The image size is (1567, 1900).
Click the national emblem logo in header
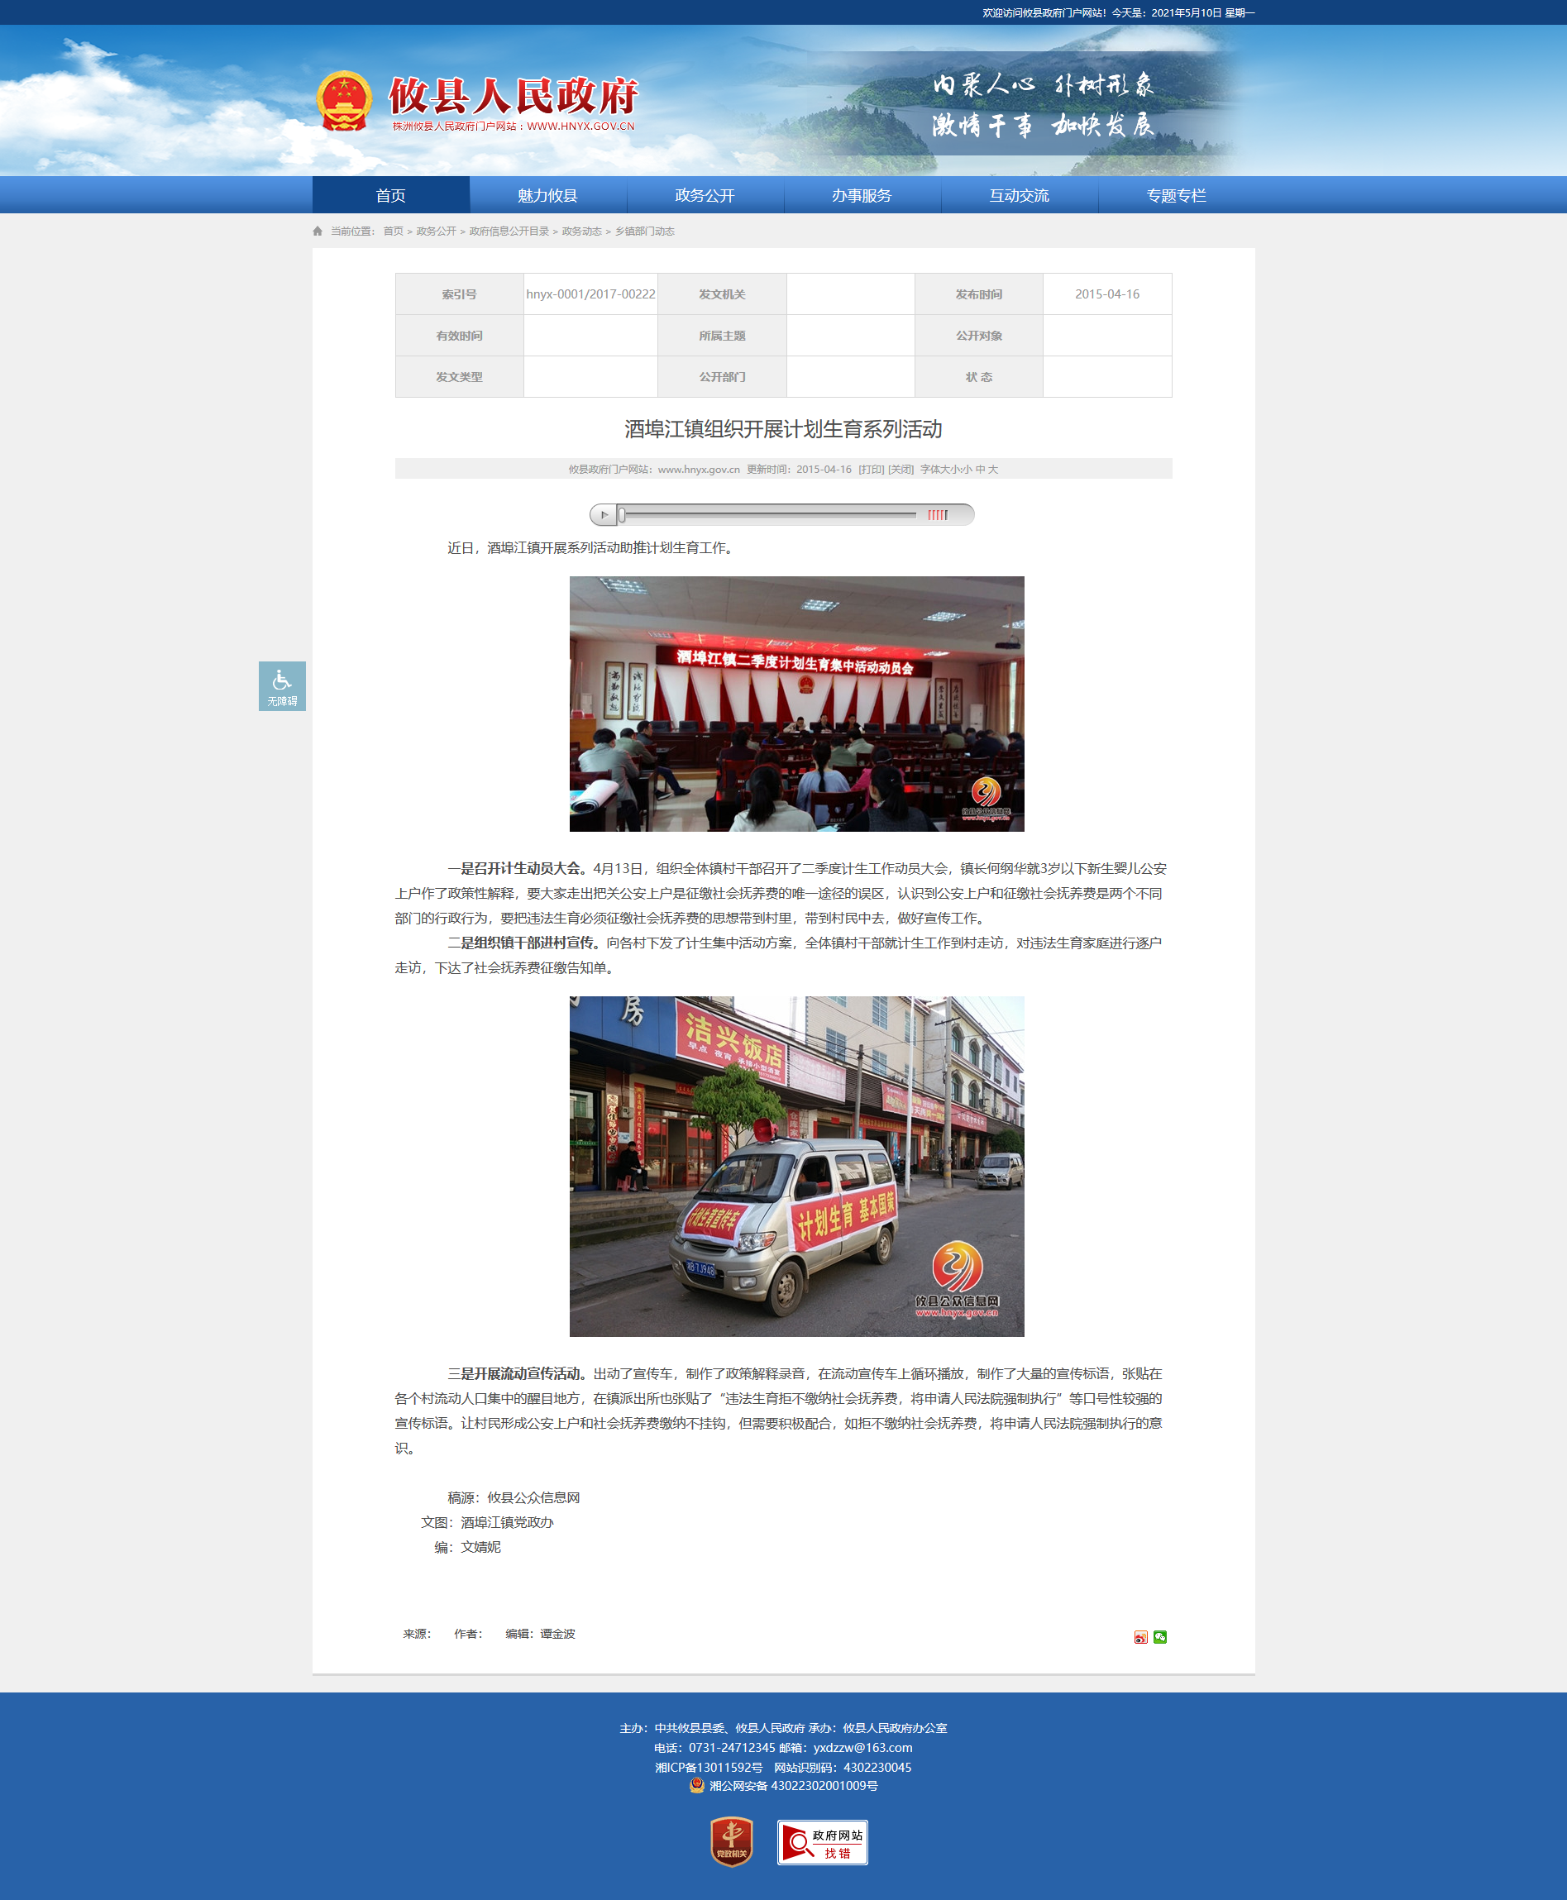click(344, 101)
